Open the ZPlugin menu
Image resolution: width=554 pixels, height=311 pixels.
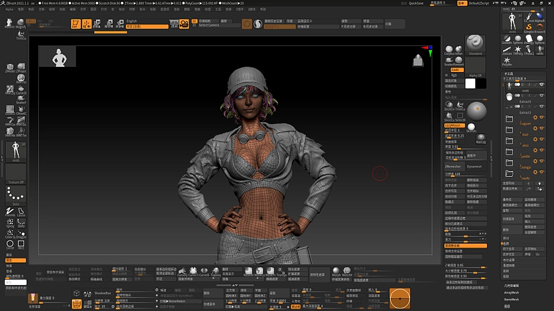pos(240,9)
